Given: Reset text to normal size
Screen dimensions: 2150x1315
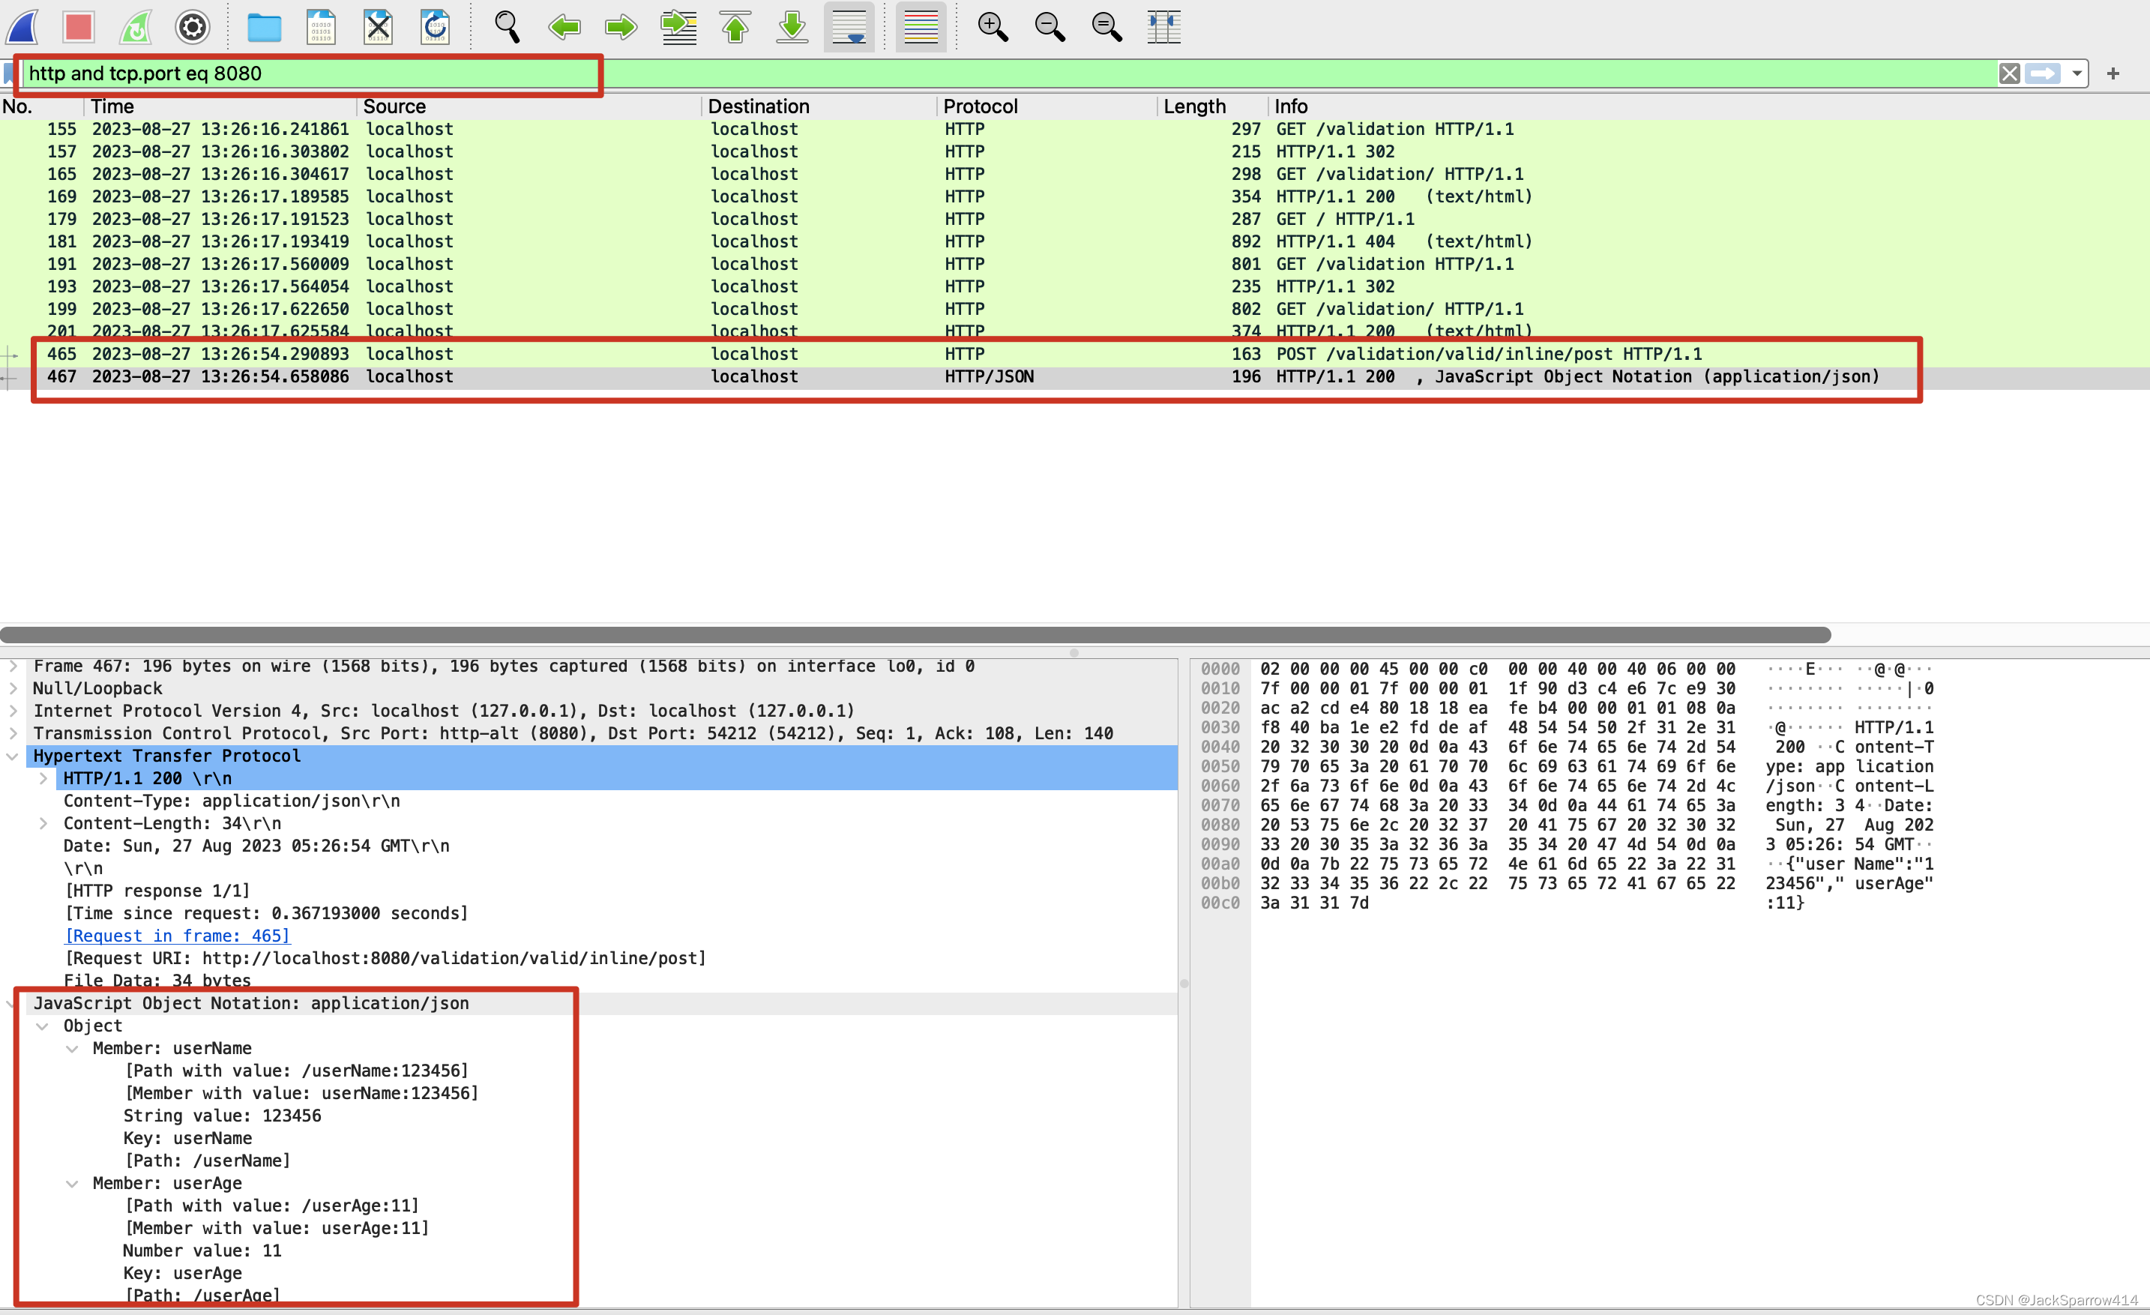Looking at the screenshot, I should tap(1106, 27).
